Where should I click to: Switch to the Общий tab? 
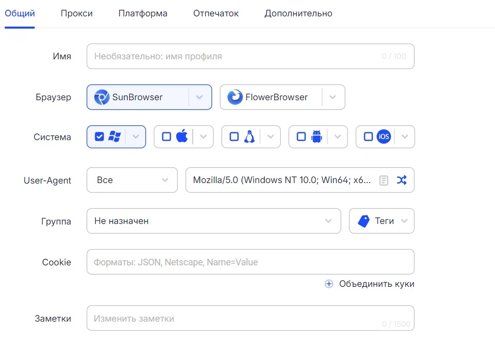click(x=19, y=13)
